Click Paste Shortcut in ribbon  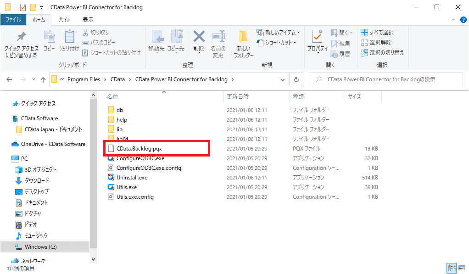point(111,53)
